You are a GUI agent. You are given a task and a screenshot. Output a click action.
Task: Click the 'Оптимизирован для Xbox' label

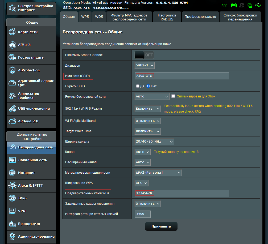coord(196,96)
